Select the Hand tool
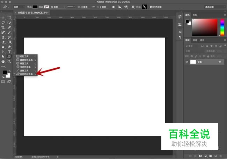 (3, 61)
